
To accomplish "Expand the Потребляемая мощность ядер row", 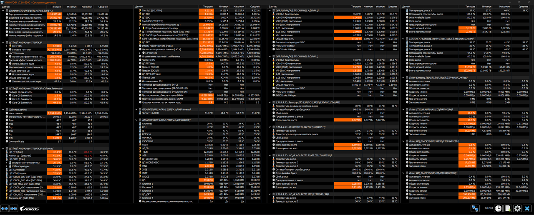I will point(139,28).
